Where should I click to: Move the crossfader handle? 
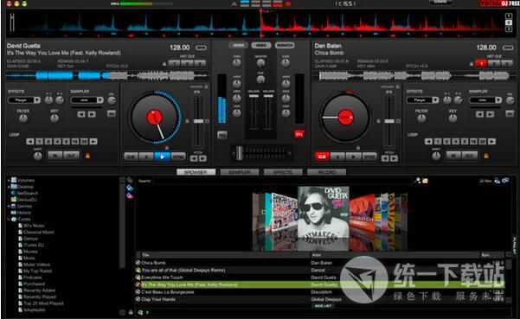coord(239,153)
